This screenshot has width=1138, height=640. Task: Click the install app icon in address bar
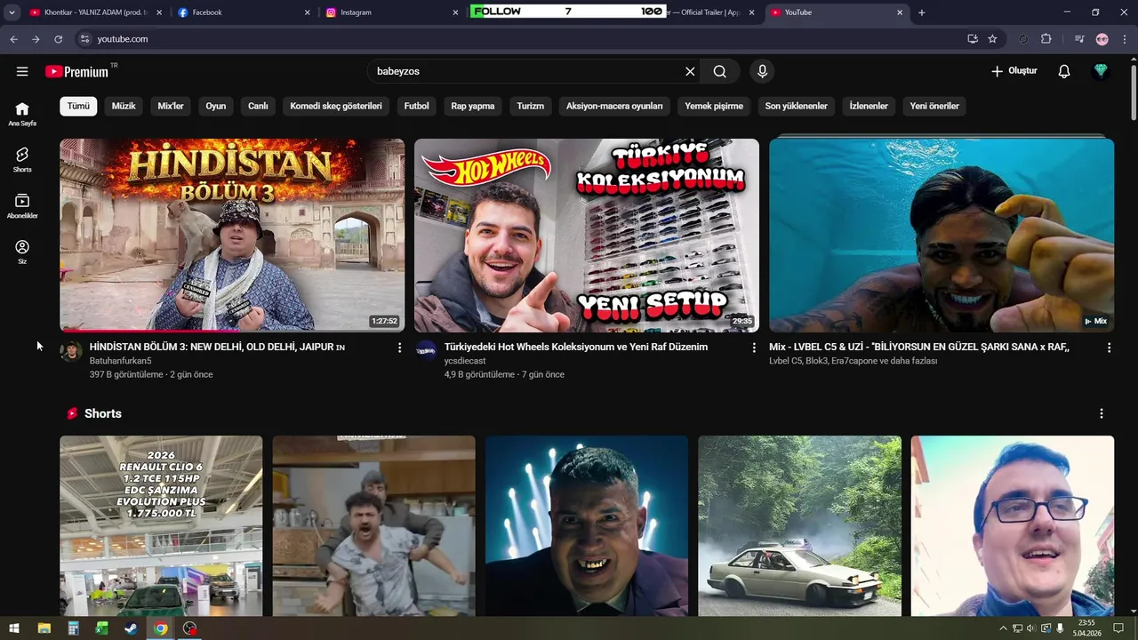click(x=973, y=39)
